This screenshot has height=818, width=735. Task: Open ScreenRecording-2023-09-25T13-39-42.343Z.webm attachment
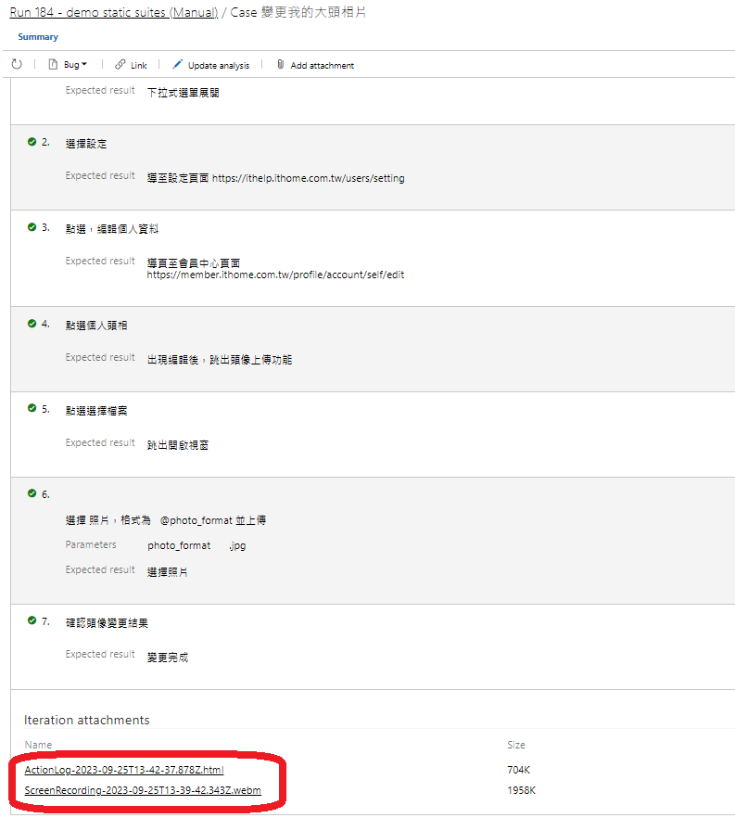pyautogui.click(x=143, y=790)
